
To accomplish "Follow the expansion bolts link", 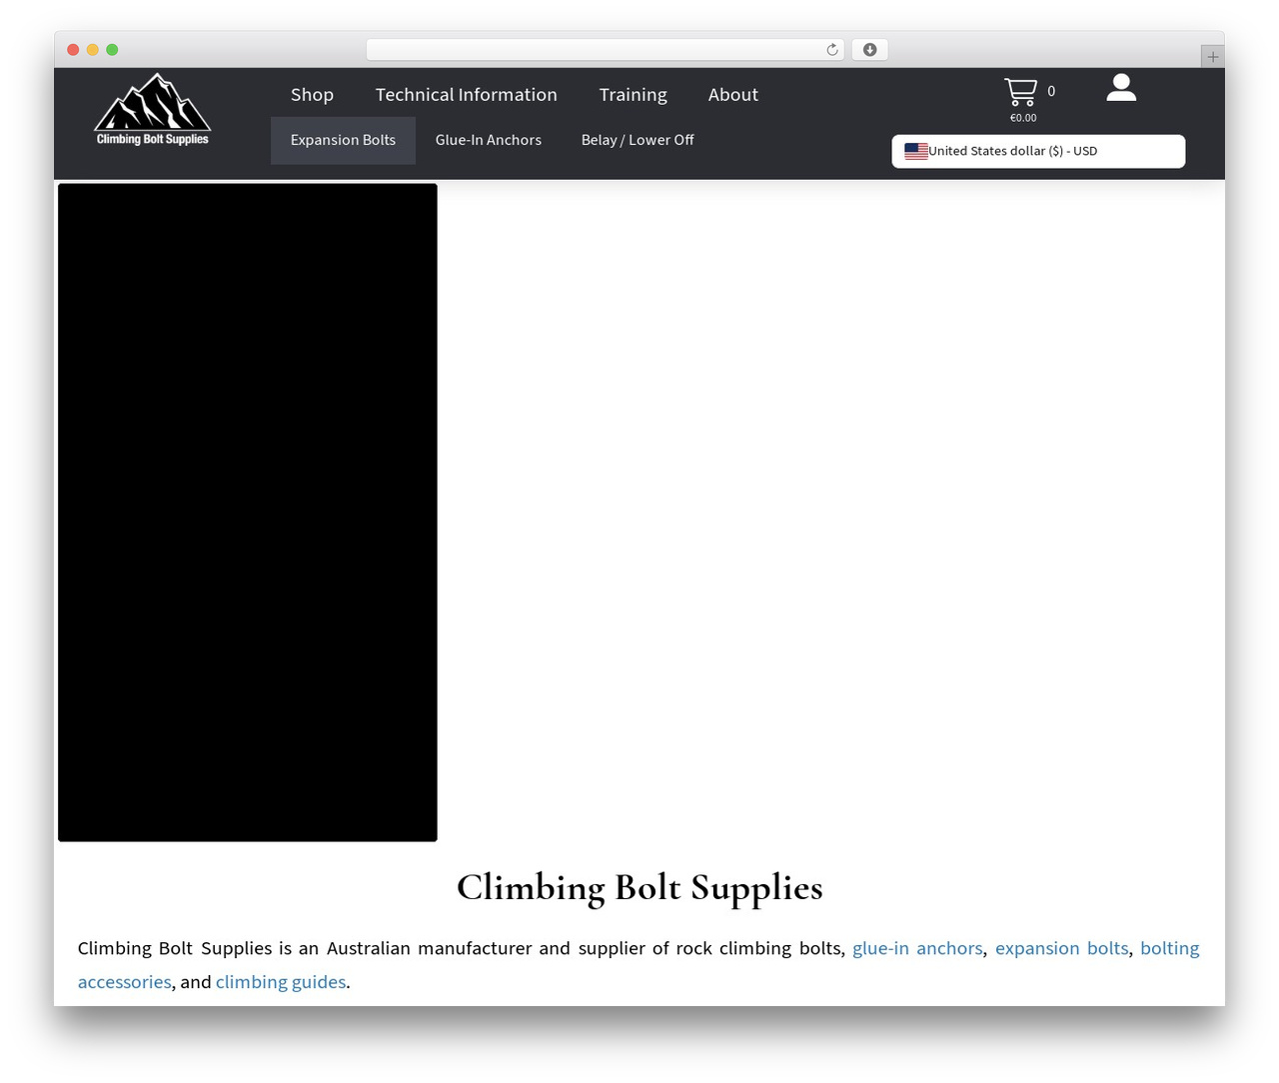I will pyautogui.click(x=1062, y=948).
